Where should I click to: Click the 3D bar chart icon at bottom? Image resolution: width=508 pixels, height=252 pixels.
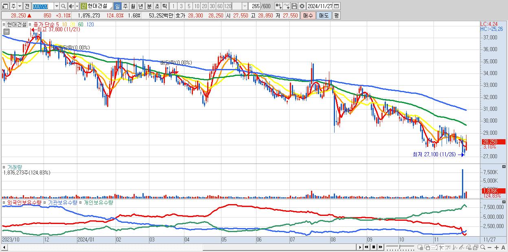pos(469,247)
